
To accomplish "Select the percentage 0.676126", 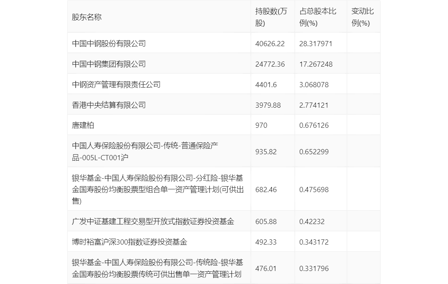I will 314,125.
